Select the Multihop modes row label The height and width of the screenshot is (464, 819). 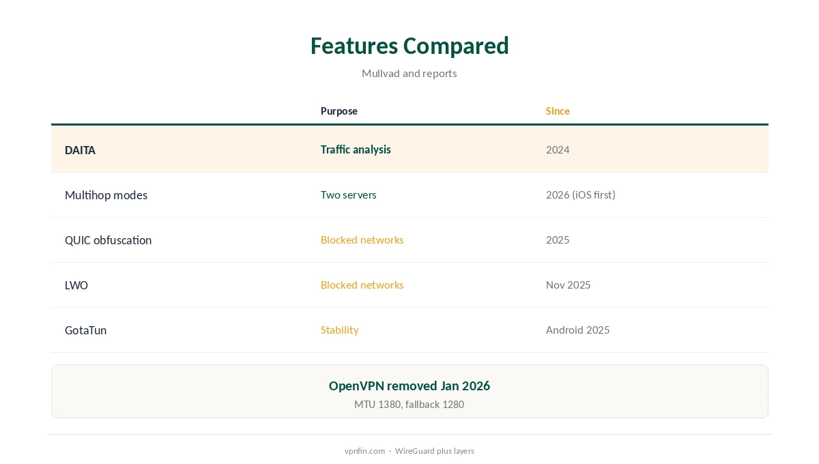(x=106, y=195)
